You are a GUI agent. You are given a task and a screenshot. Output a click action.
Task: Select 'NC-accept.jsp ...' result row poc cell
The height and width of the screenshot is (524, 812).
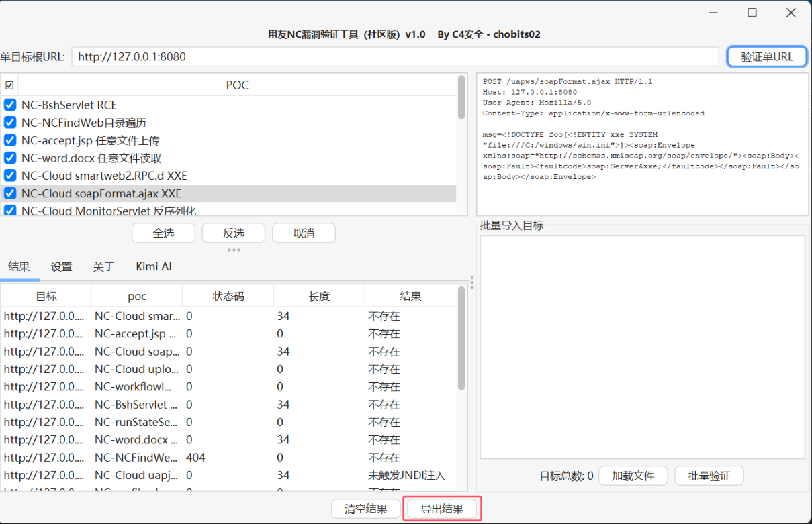tap(137, 333)
